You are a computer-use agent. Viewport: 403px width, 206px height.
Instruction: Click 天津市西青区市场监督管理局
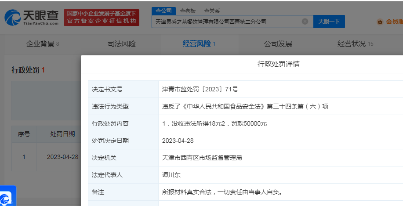(x=202, y=158)
